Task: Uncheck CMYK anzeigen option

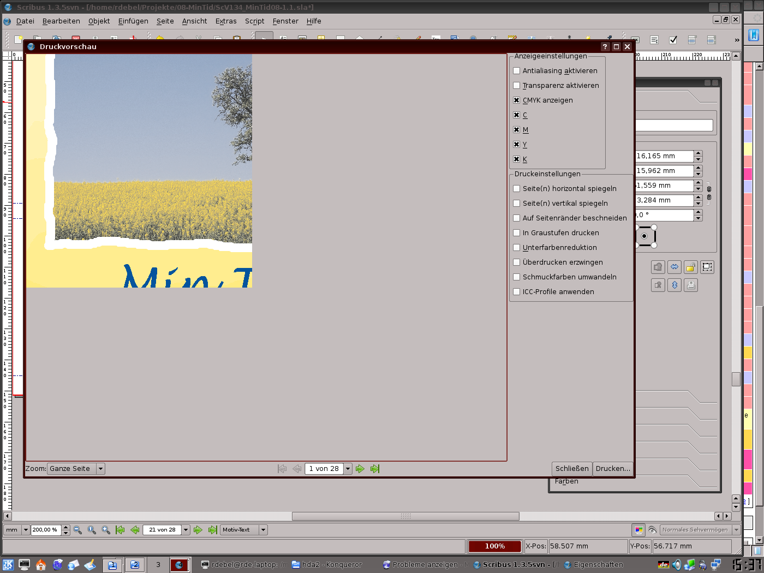Action: (517, 100)
